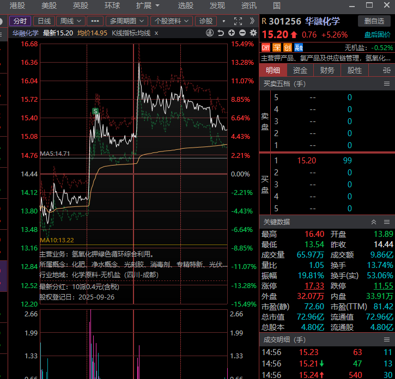Open the 选股 menu
395x379 pixels.
pyautogui.click(x=186, y=5)
